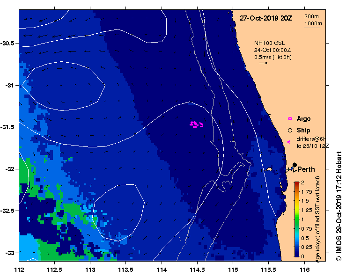The image size is (346, 277).
Task: Click the color bar value 0.75
Action: tap(307, 229)
